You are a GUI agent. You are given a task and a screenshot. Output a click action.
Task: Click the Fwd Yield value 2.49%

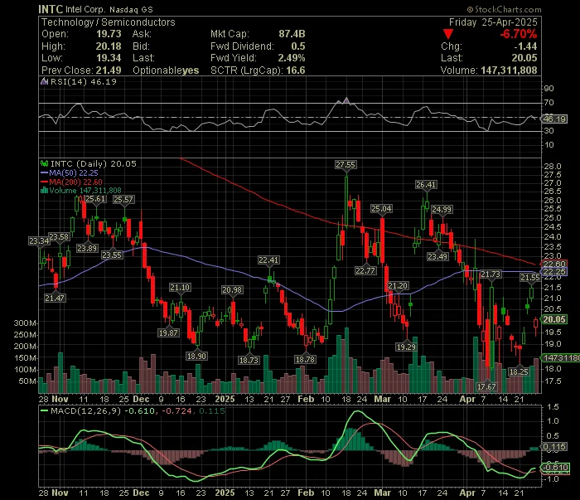[x=292, y=58]
